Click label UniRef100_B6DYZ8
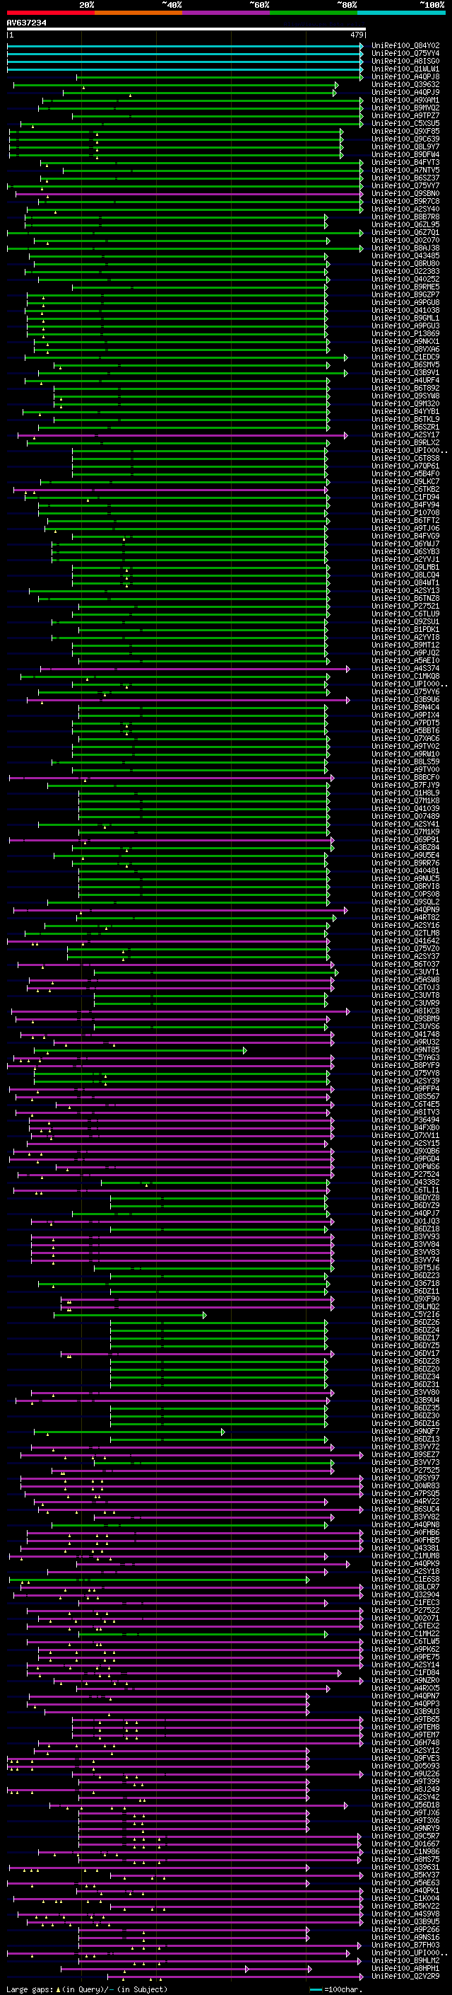Viewport: 452px width, 1995px height. click(x=405, y=1197)
